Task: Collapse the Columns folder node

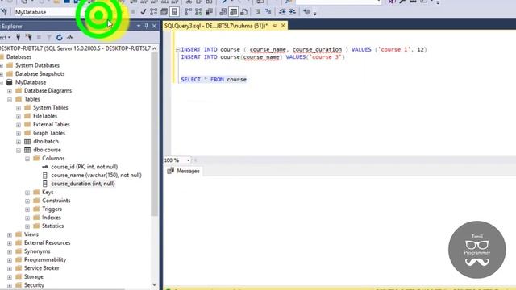Action: point(27,159)
